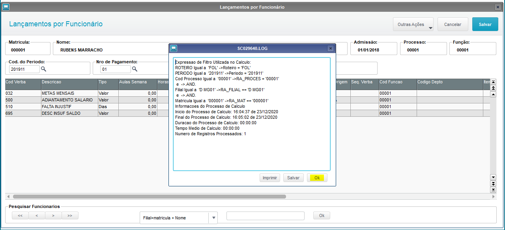
Task: Click the single up arrow scroll button
Action: [x=493, y=94]
